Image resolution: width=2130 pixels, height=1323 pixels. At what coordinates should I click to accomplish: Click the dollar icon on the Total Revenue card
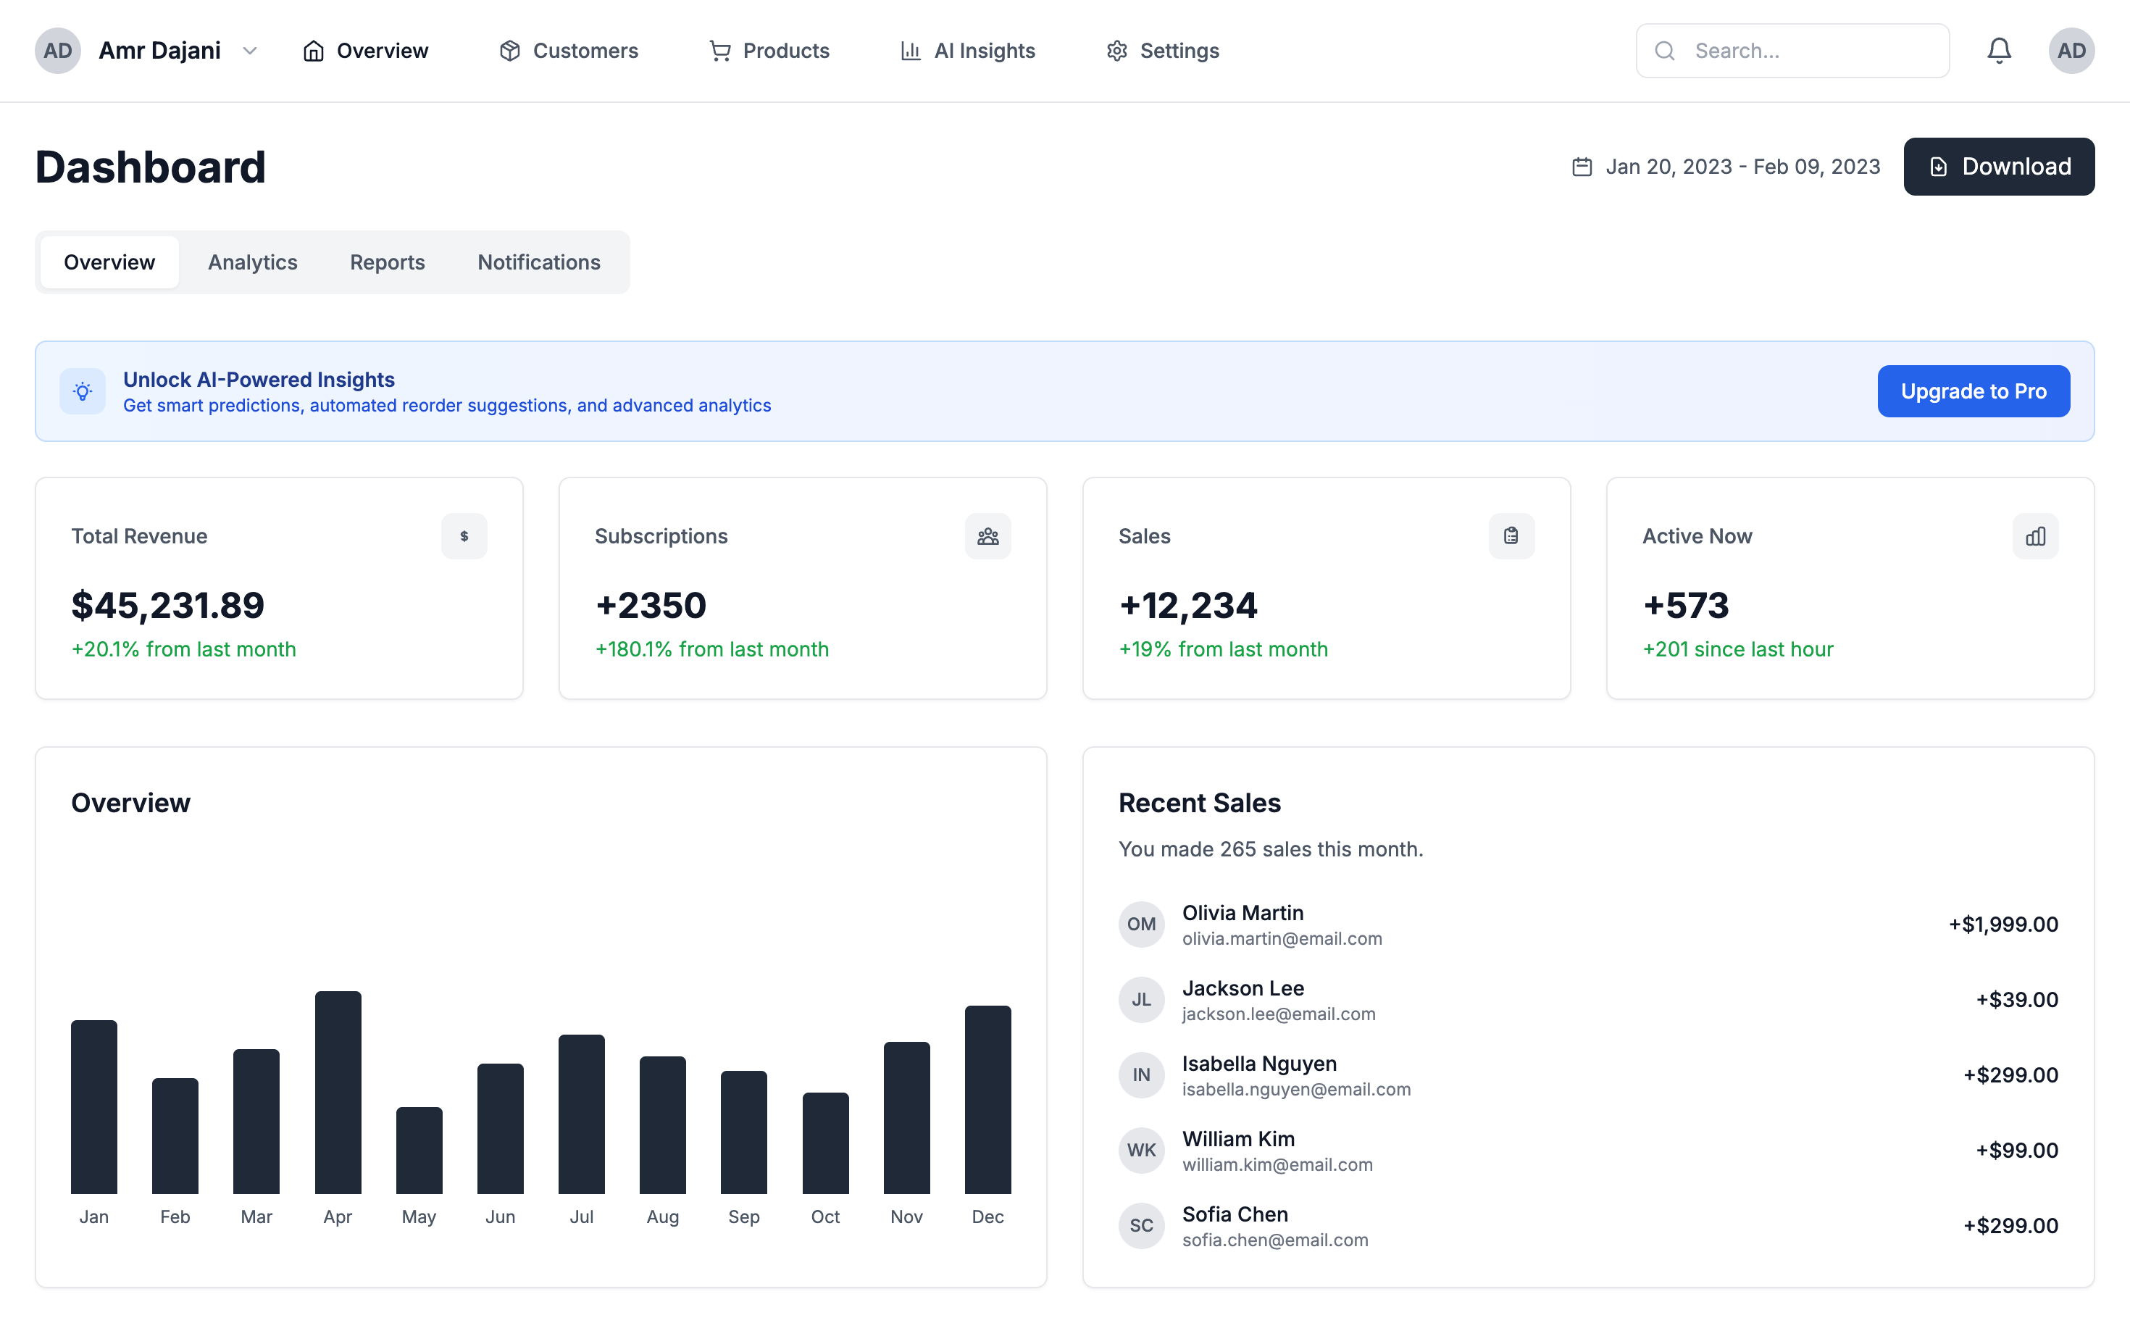(464, 535)
